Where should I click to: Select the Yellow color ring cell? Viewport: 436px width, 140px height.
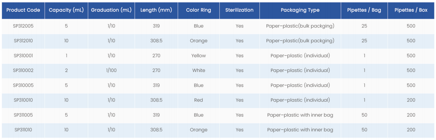click(199, 55)
